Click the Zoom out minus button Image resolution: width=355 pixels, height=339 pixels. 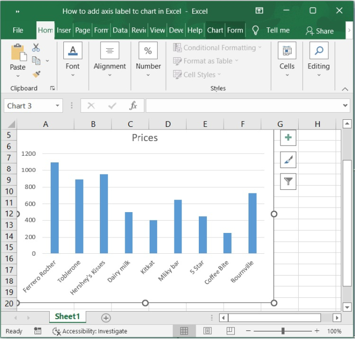[248, 331]
